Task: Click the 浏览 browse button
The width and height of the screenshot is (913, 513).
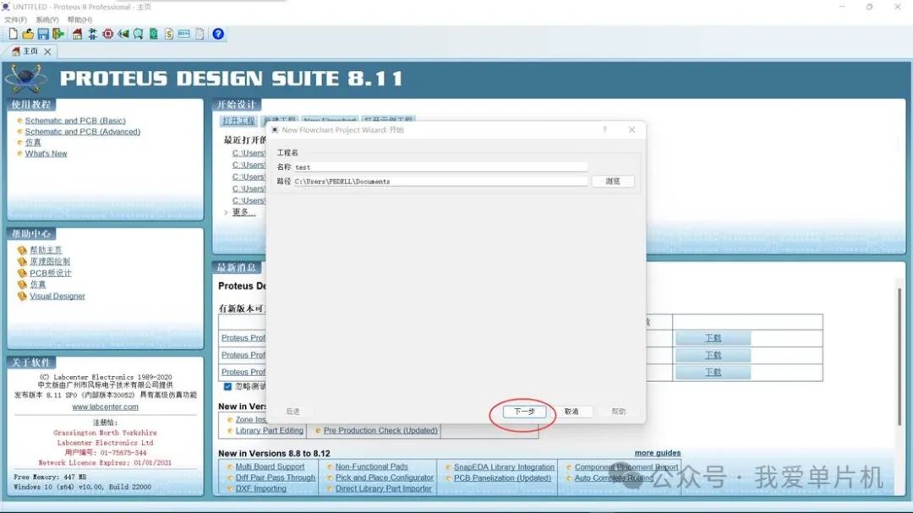Action: pos(613,182)
